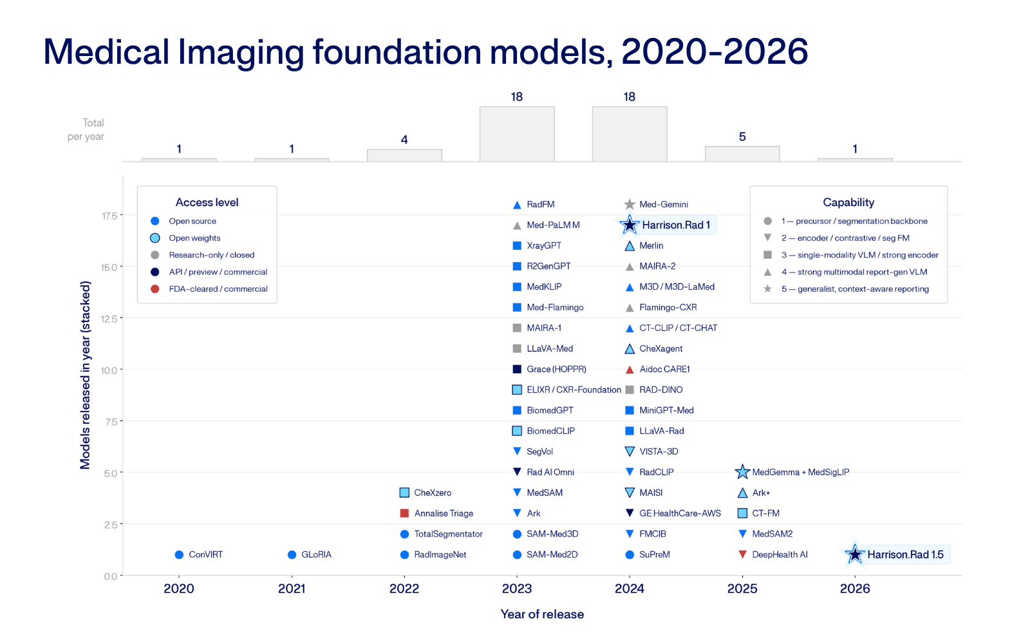
Task: Click the Open weights legend swatch
Action: (154, 238)
